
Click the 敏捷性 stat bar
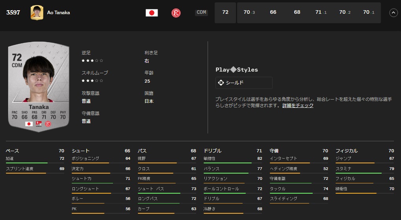pyautogui.click(x=233, y=163)
